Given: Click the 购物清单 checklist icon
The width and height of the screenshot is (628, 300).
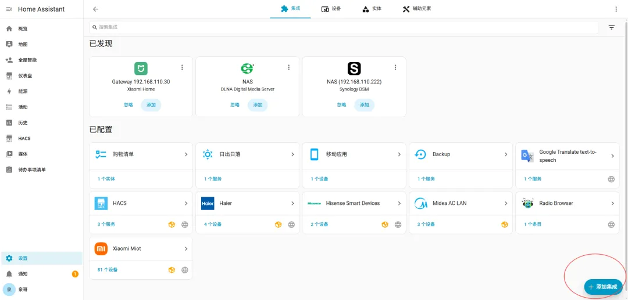Looking at the screenshot, I should click(101, 154).
